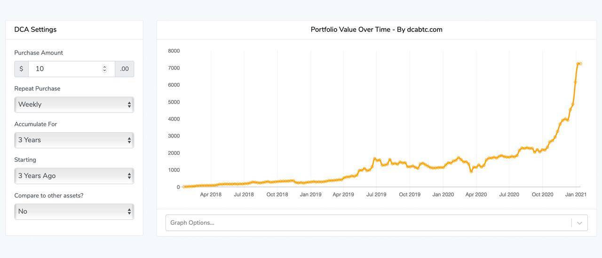Click the chart dip near Apr 2020
The height and width of the screenshot is (258, 602).
pyautogui.click(x=471, y=171)
